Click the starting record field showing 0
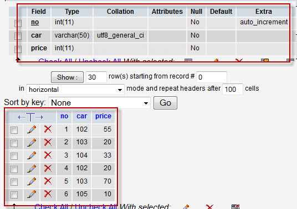297x209 pixels. [212, 77]
